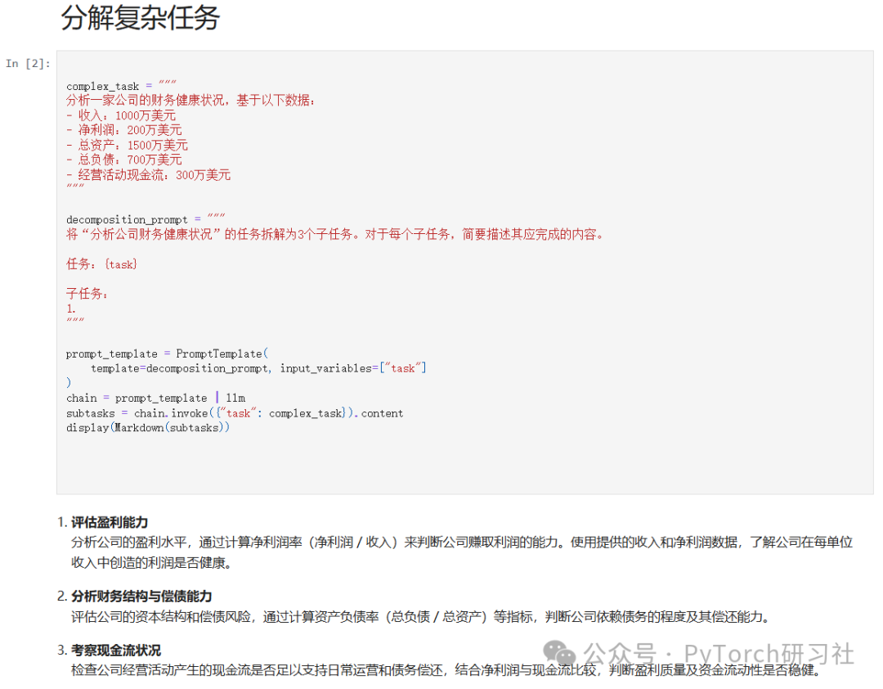Screen dimensions: 883x689
Task: Click the line 任务：{task}
Action: (x=101, y=263)
